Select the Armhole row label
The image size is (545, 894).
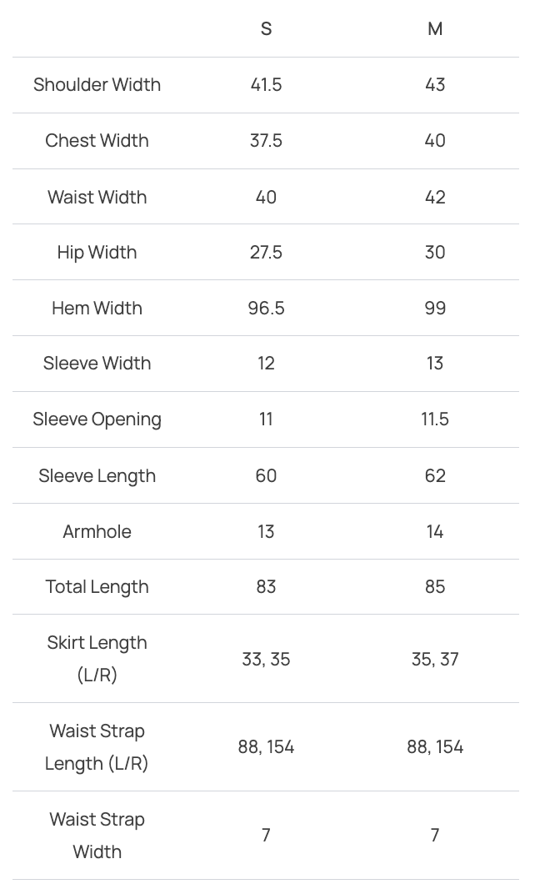97,531
